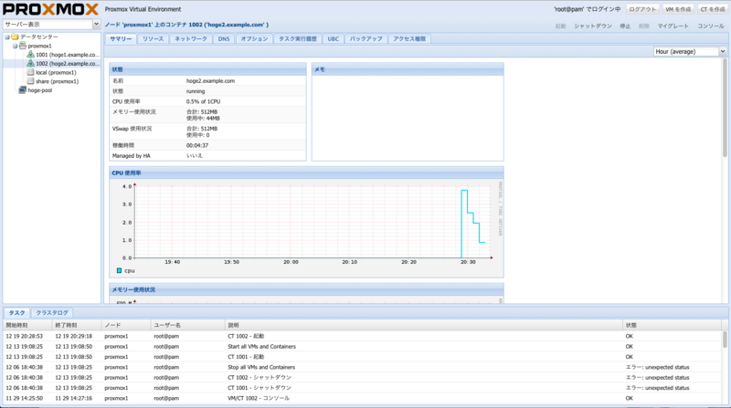This screenshot has width=731, height=408.
Task: Switch to the タスク実行履歴 tab
Action: pyautogui.click(x=298, y=39)
